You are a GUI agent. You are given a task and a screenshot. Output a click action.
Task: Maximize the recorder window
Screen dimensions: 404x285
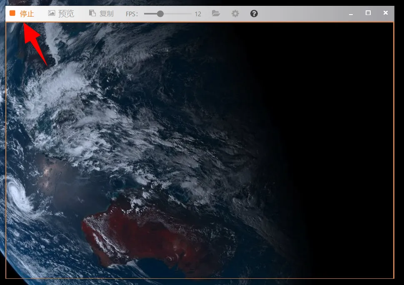click(x=368, y=13)
